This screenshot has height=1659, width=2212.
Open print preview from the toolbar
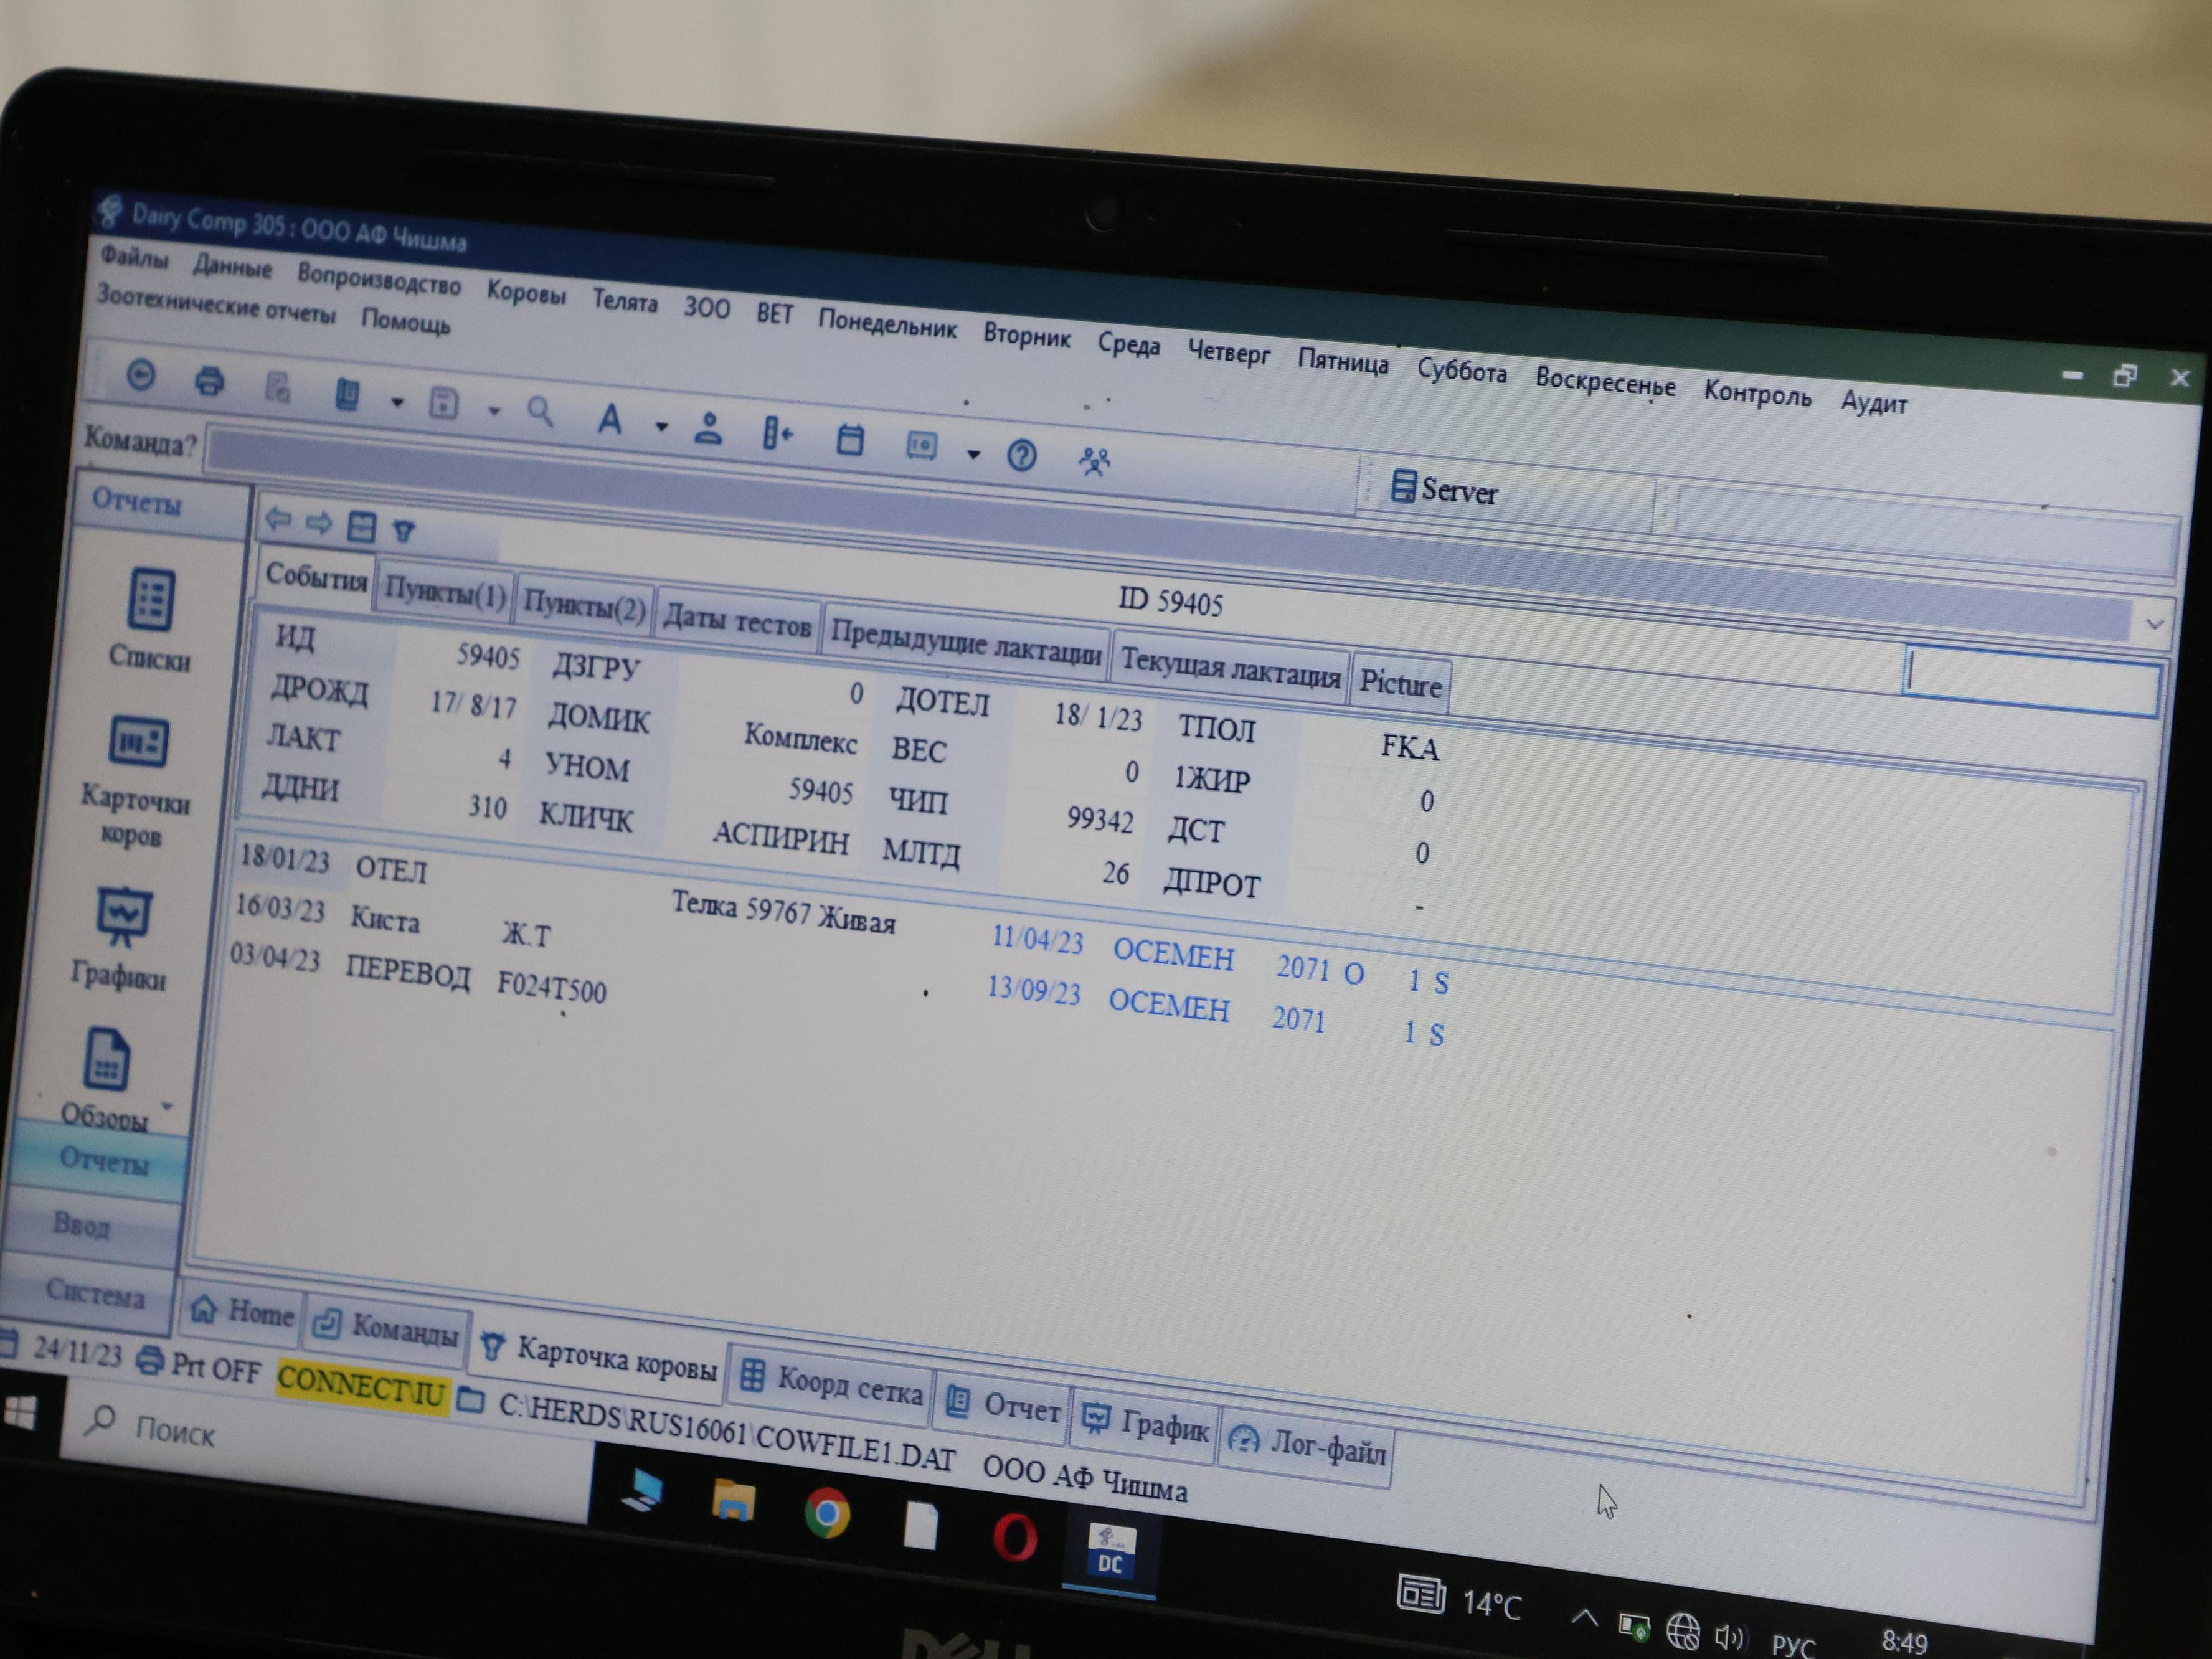(x=278, y=387)
